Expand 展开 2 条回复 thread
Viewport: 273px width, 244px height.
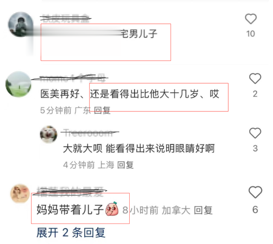tap(71, 232)
